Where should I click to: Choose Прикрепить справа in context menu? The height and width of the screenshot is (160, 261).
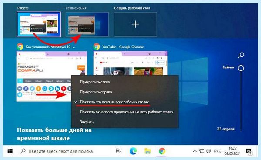(96, 92)
